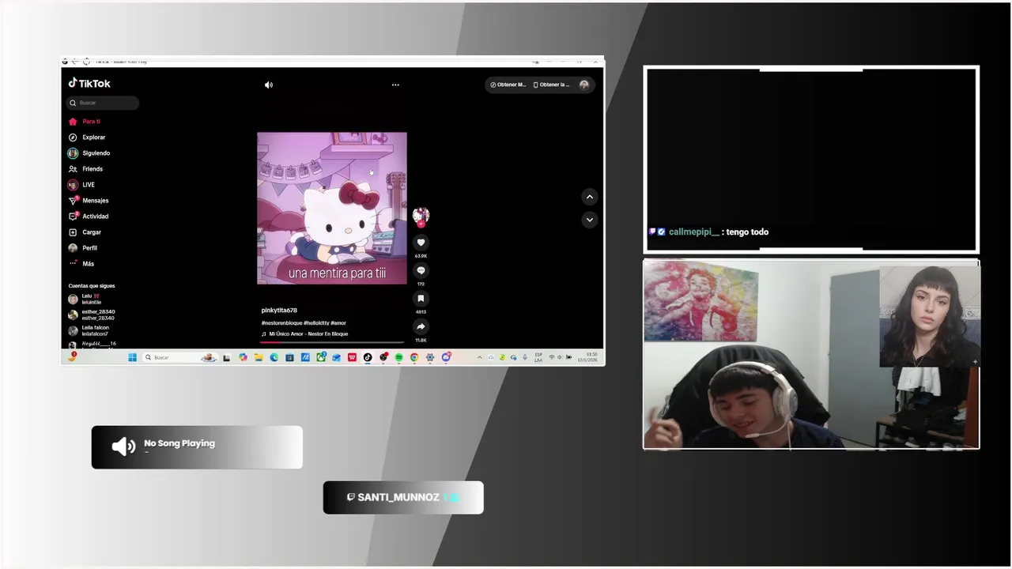Click the Obtener la app button

(x=552, y=85)
